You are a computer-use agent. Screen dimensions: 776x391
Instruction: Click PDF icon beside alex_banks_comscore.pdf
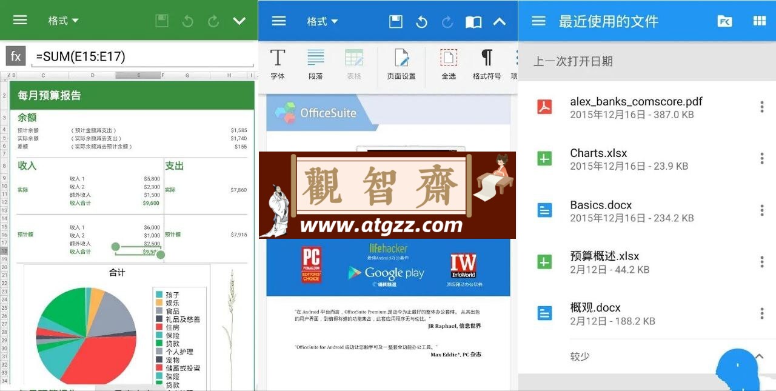coord(545,107)
